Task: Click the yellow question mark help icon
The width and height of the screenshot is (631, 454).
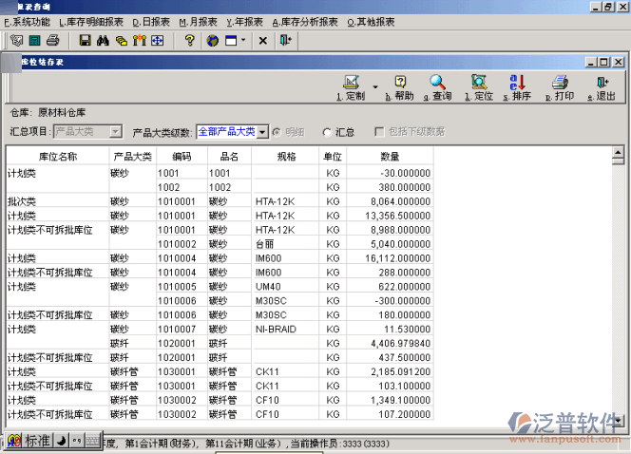Action: [x=190, y=41]
